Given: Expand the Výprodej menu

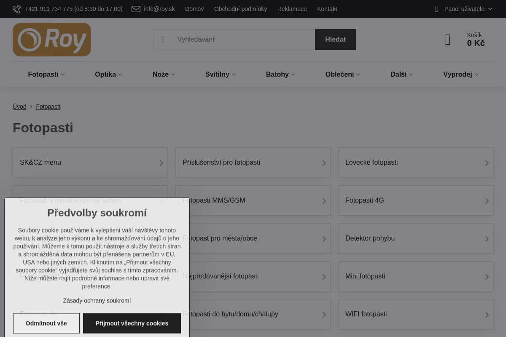Looking at the screenshot, I should coord(461,74).
